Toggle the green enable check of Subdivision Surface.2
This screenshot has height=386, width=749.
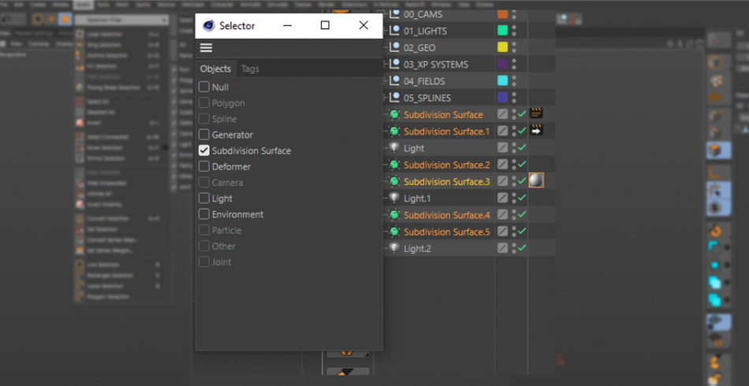tap(522, 164)
